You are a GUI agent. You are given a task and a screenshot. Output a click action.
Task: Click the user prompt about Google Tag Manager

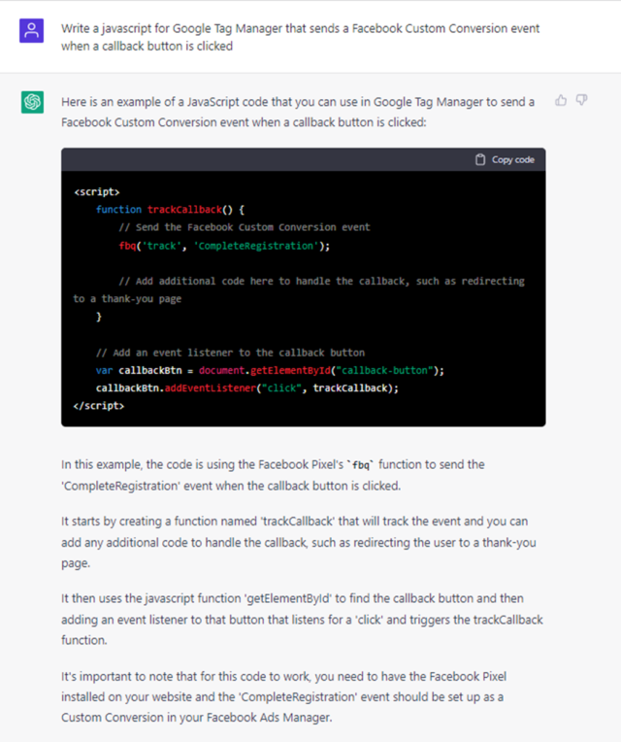300,37
